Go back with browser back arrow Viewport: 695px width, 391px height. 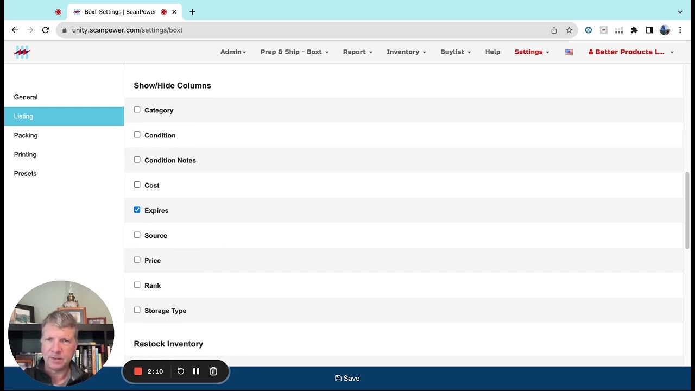(x=15, y=30)
